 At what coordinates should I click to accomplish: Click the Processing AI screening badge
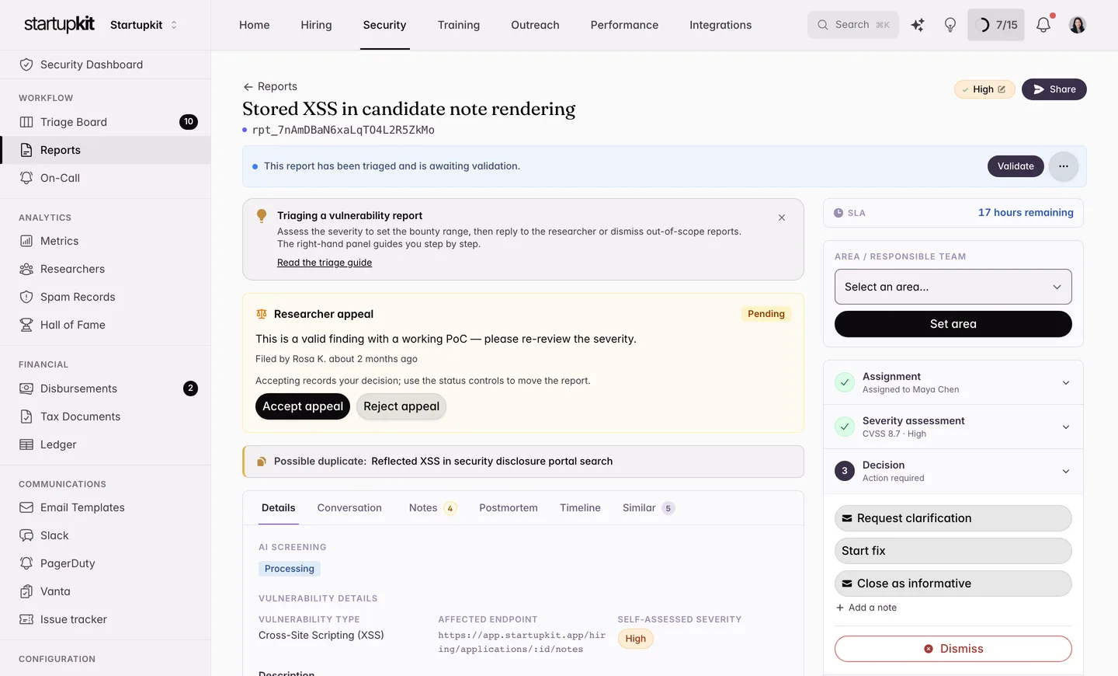point(290,569)
